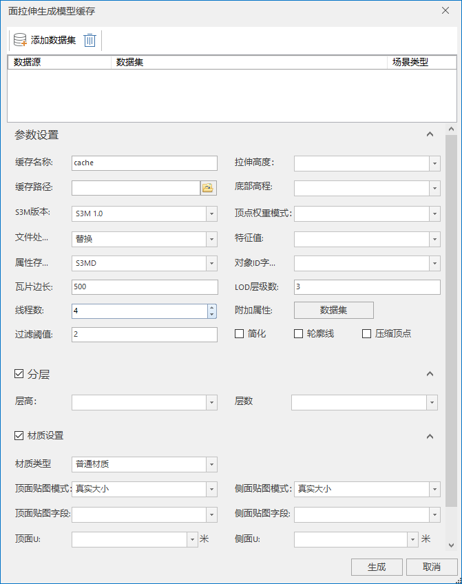Enable the 简化 checkbox
The height and width of the screenshot is (584, 462).
tap(240, 334)
